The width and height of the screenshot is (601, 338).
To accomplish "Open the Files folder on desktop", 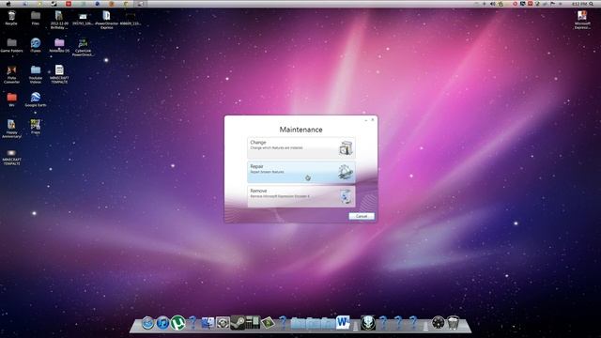I will click(36, 18).
